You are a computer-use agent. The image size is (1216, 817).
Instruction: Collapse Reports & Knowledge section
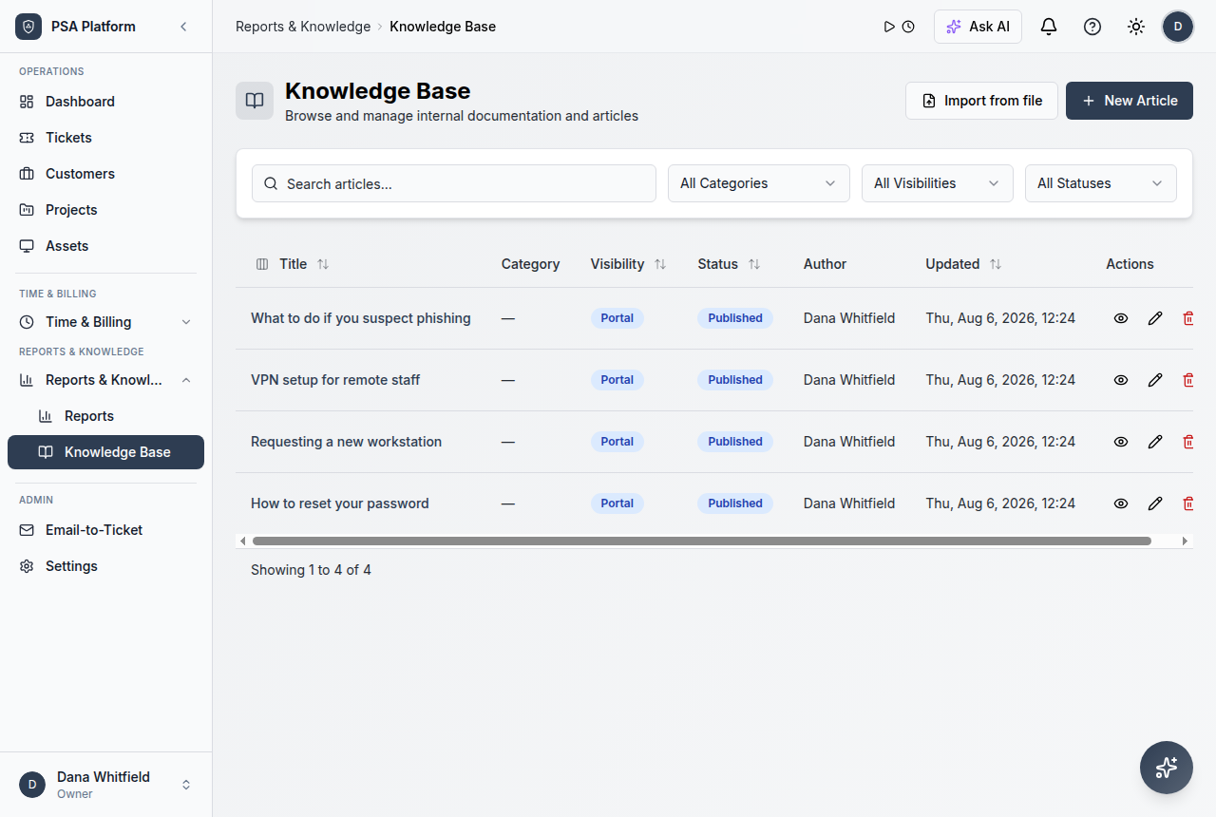coord(105,380)
